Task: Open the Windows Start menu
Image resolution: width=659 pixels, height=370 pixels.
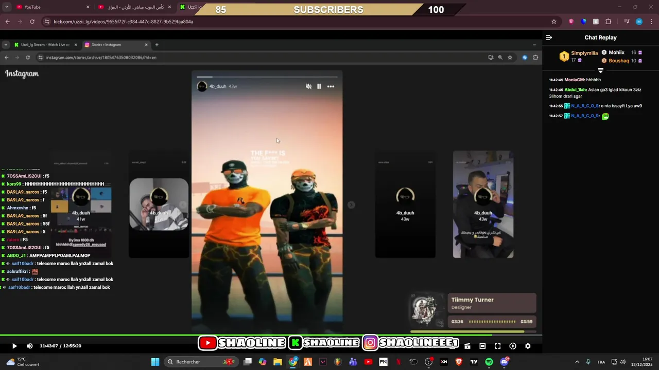Action: tap(155, 362)
